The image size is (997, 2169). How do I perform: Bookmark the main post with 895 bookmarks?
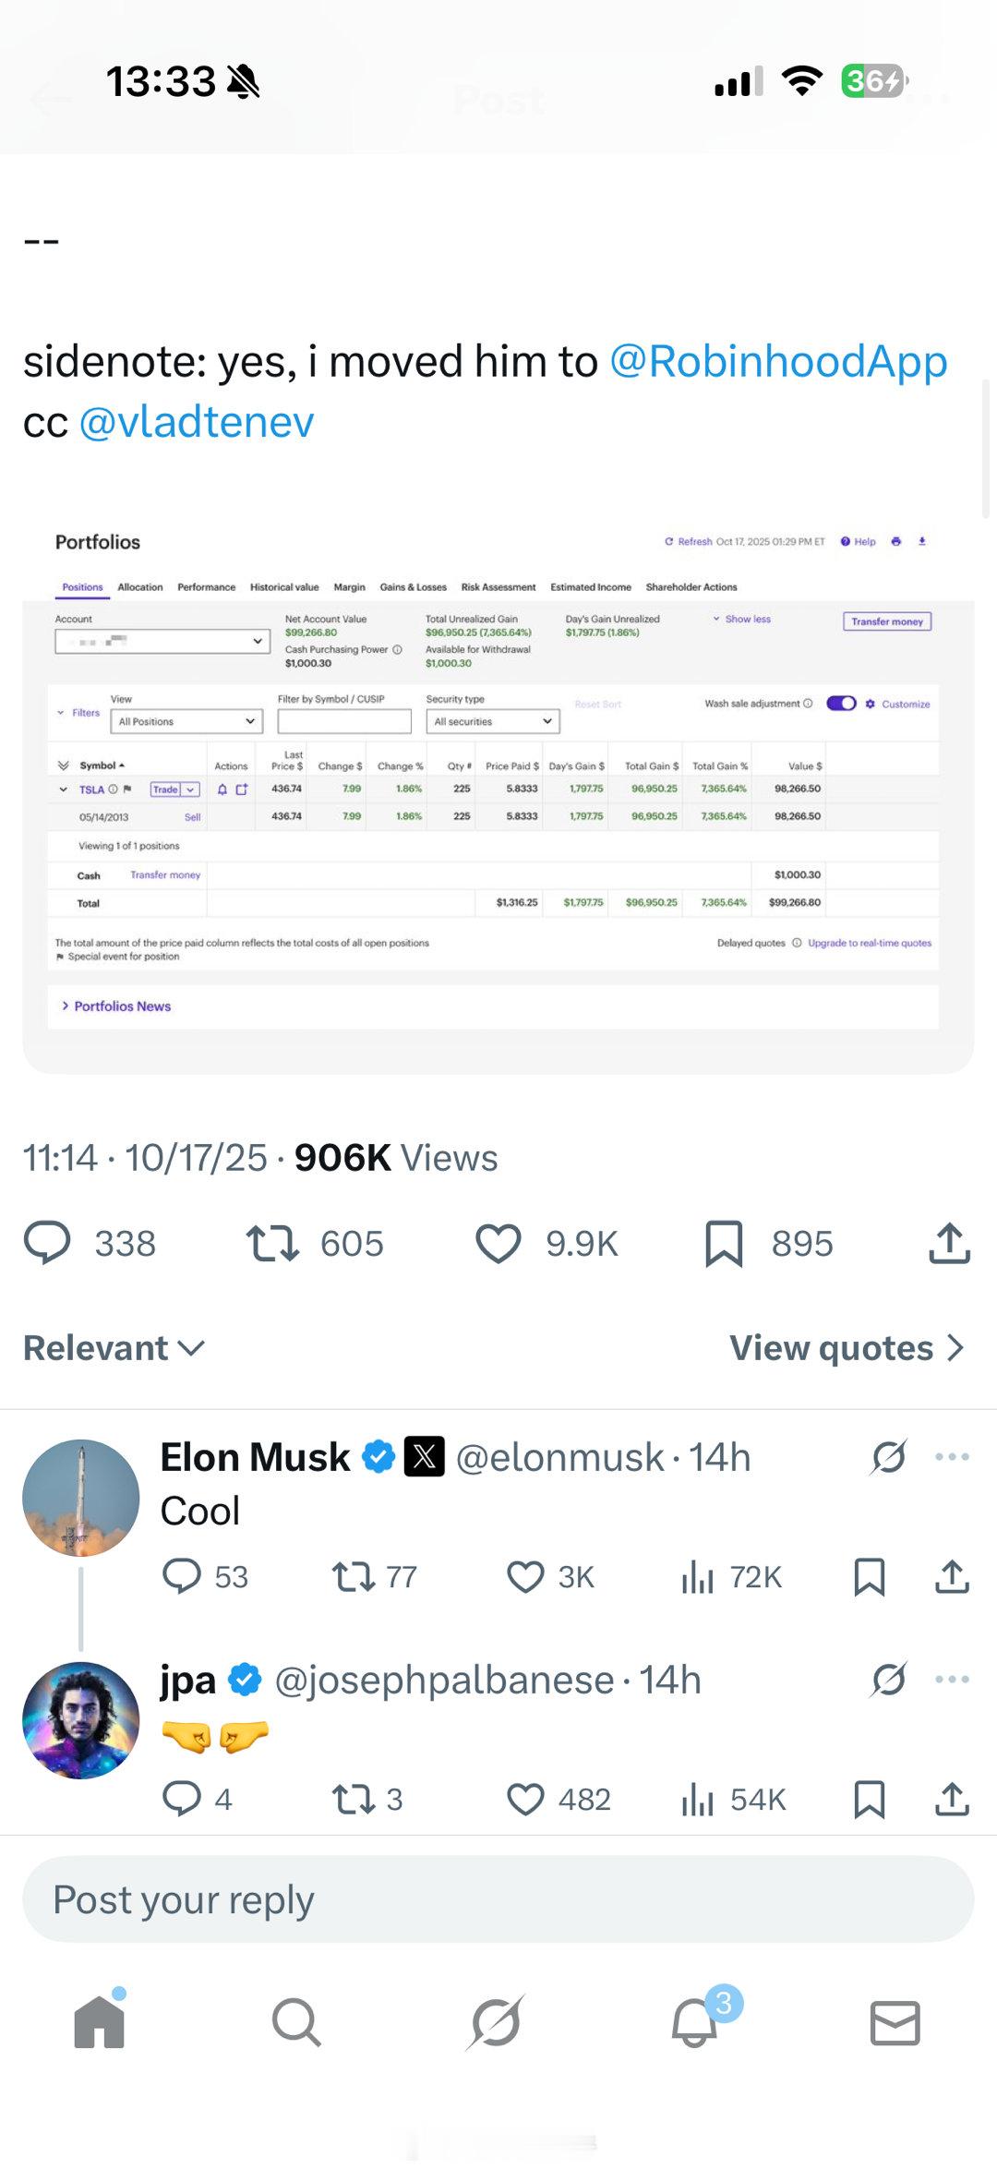point(724,1243)
